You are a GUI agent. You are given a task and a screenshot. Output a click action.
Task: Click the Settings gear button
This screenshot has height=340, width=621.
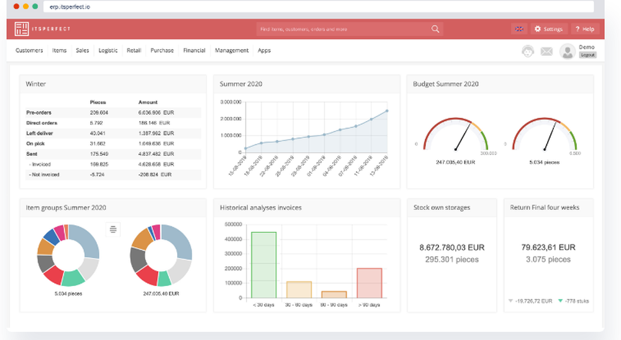548,29
